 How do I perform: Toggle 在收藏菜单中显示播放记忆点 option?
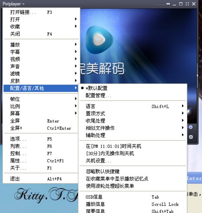pyautogui.click(x=133, y=179)
